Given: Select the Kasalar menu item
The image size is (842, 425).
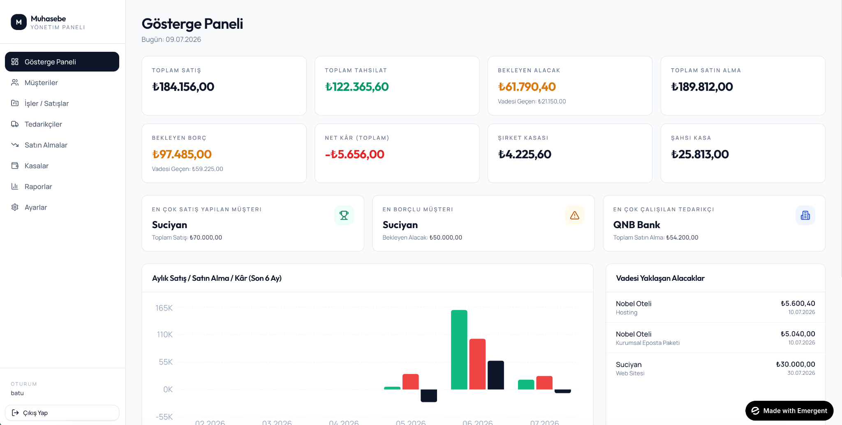Looking at the screenshot, I should (62, 166).
